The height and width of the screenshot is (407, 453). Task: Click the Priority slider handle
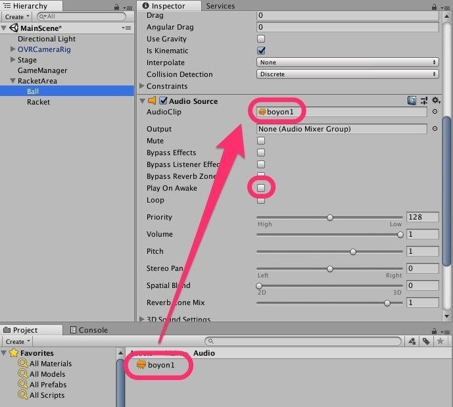click(330, 218)
